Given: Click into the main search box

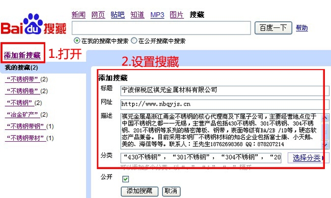Looking at the screenshot, I should [x=161, y=28].
